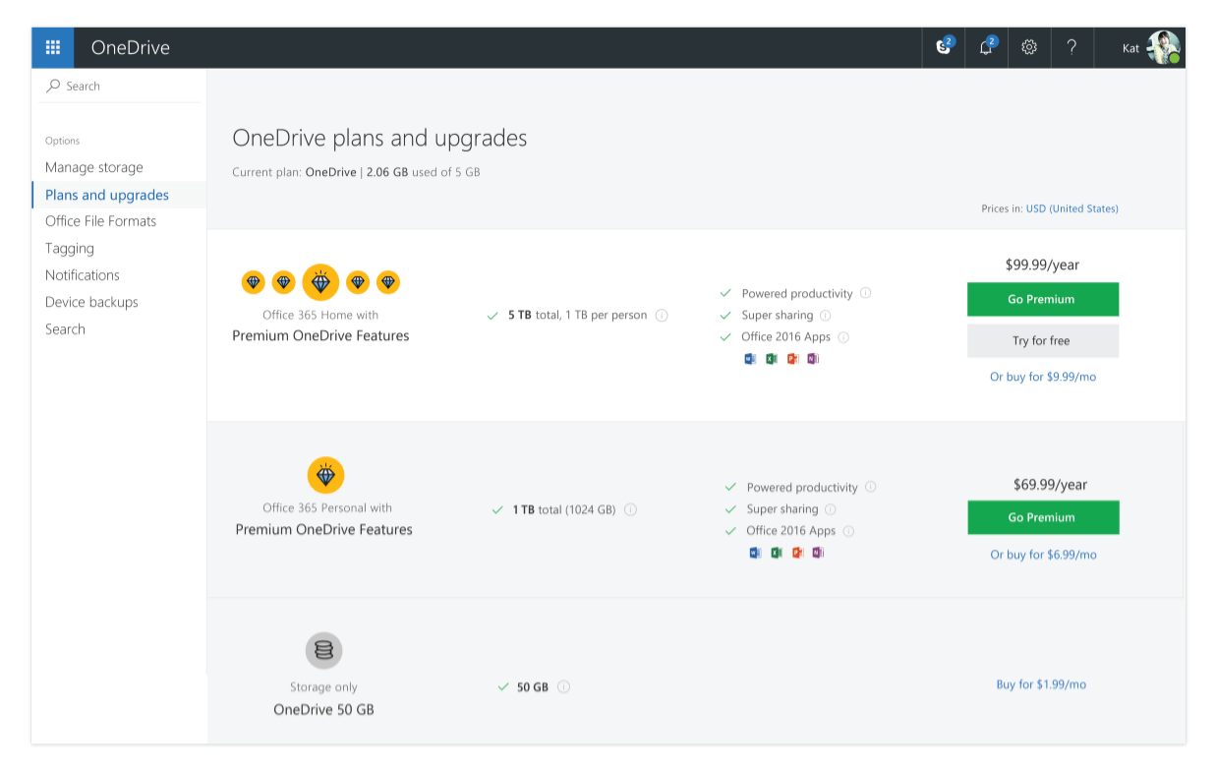Info icon for Powered productivity in Personal plan
Screen dimensions: 1216x770
pos(870,487)
